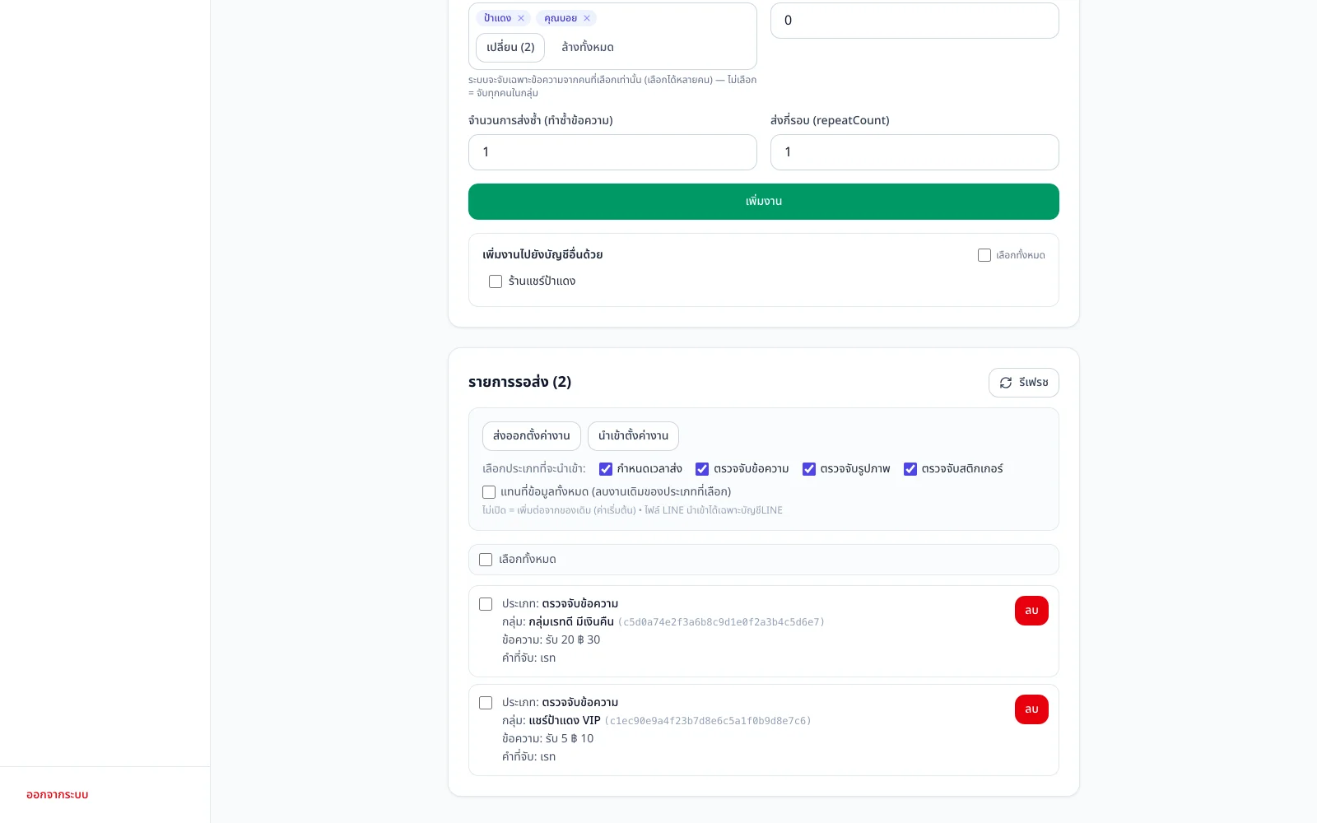This screenshot has width=1317, height=823.
Task: Click ส่งออกตั้งค่างาน export button
Action: click(532, 436)
